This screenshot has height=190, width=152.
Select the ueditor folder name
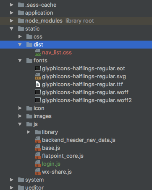coord(34,187)
